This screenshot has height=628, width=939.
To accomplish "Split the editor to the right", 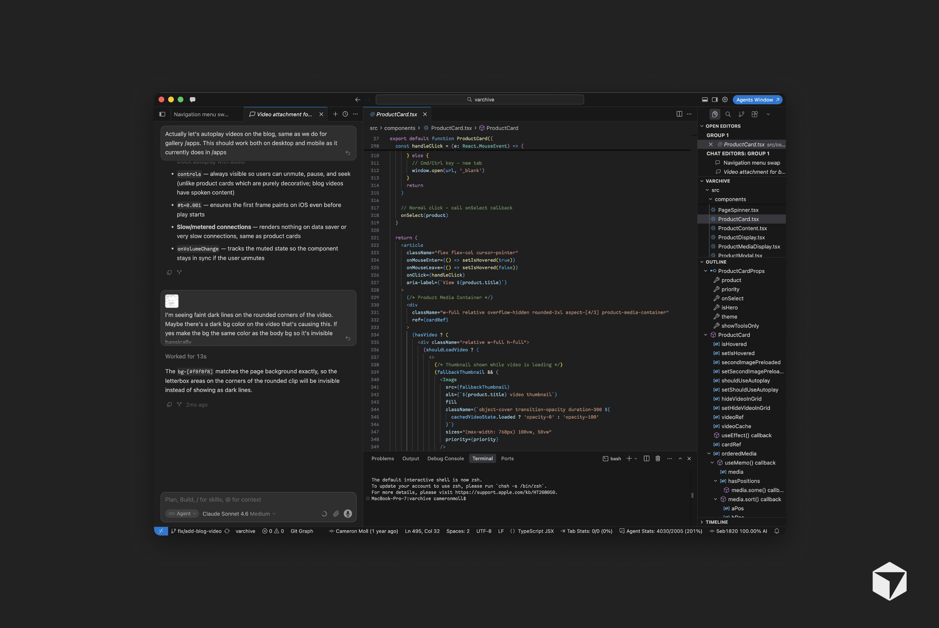I will pyautogui.click(x=679, y=114).
